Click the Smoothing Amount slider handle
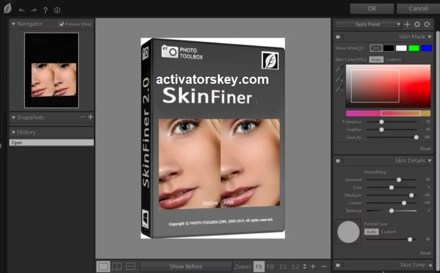Image resolution: width=440 pixels, height=273 pixels. point(399,180)
